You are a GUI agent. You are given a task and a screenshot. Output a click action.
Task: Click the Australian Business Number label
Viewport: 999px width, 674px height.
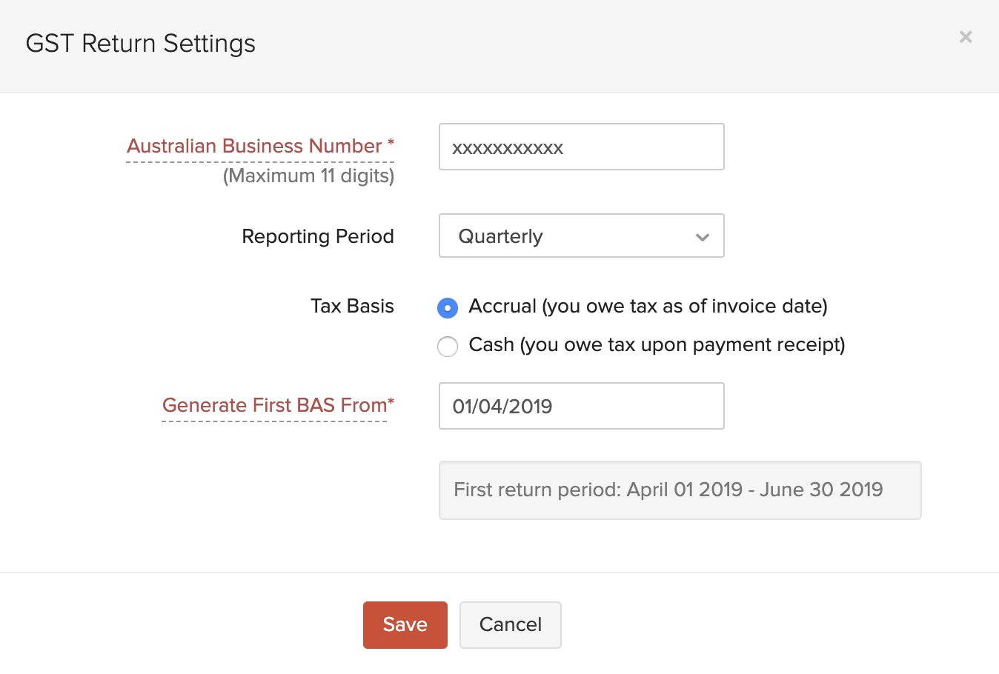pos(259,146)
